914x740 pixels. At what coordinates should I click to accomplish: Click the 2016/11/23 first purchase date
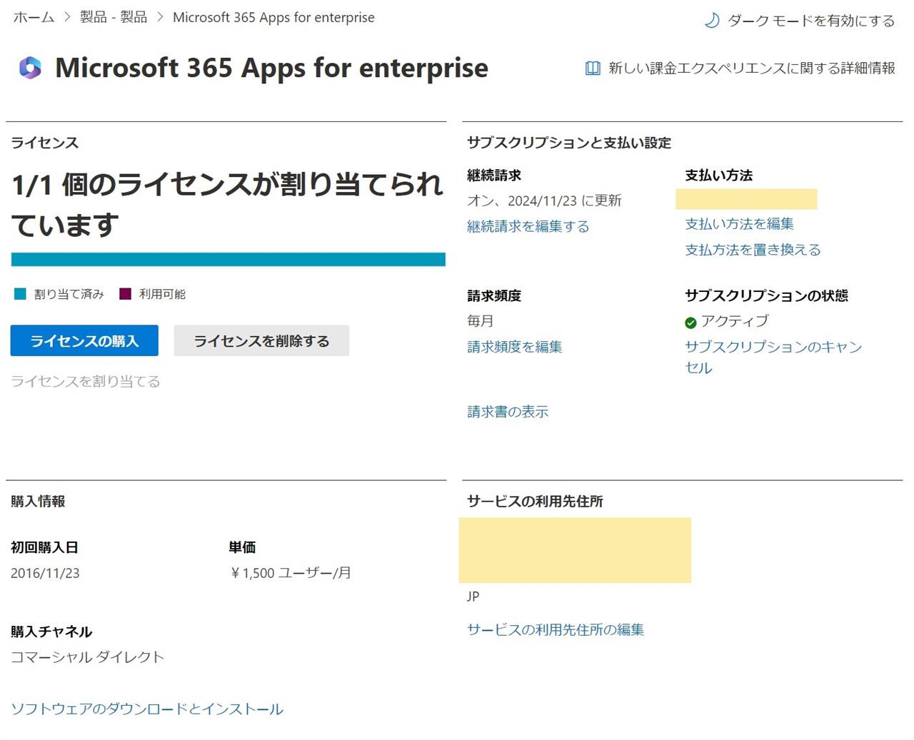pyautogui.click(x=45, y=573)
